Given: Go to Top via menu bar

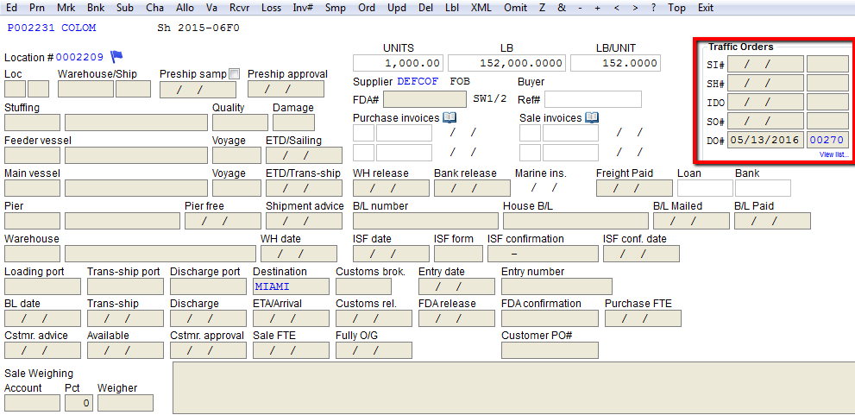Looking at the screenshot, I should 676,8.
